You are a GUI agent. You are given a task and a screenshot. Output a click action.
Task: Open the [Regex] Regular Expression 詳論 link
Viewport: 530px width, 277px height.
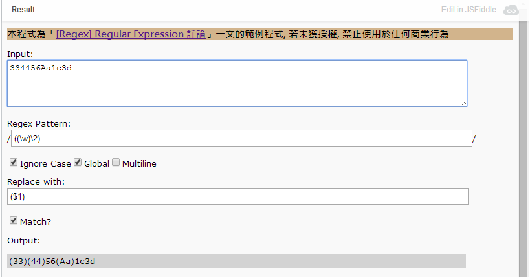(x=131, y=34)
